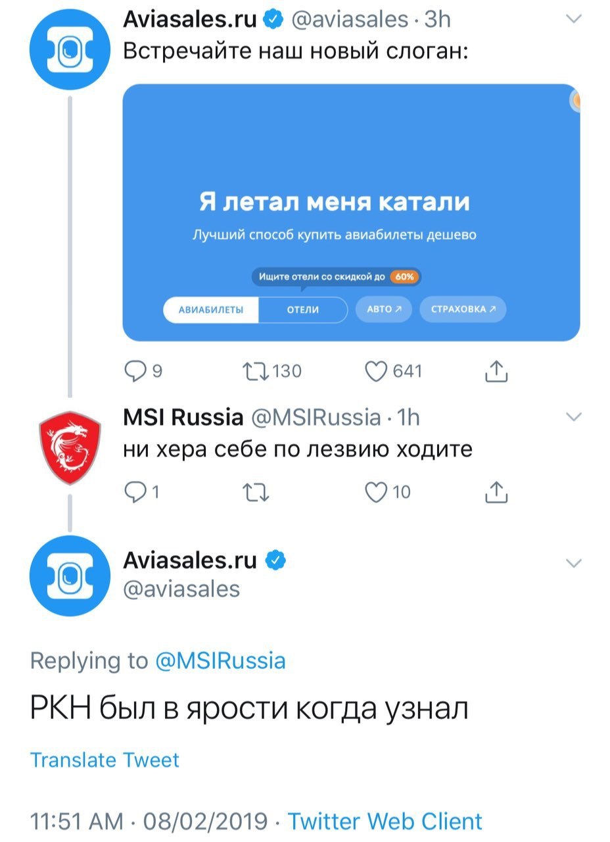The width and height of the screenshot is (610, 842).
Task: Like the MSI Russia tweet
Action: (377, 492)
